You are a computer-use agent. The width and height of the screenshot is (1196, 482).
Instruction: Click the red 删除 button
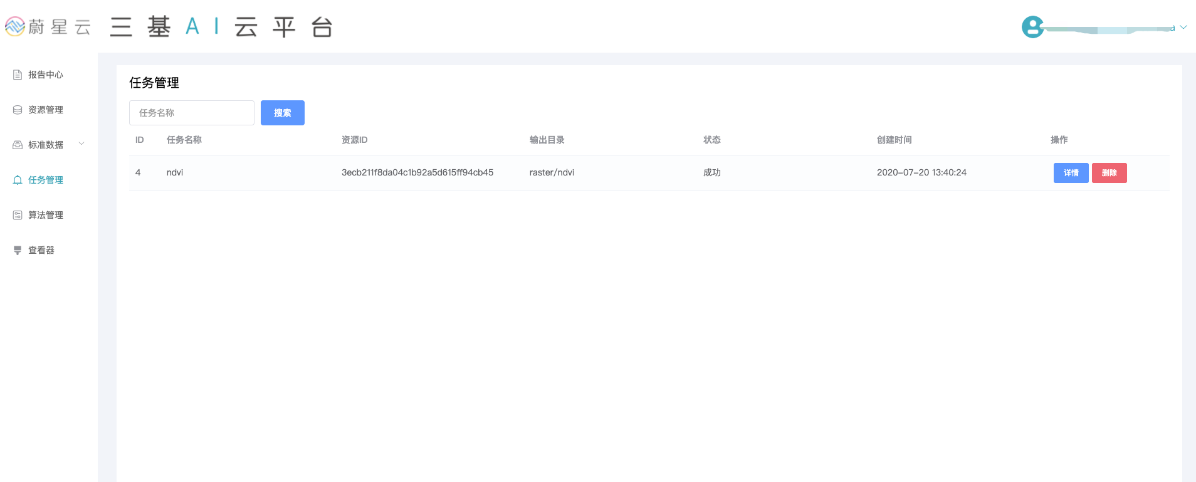pos(1109,173)
